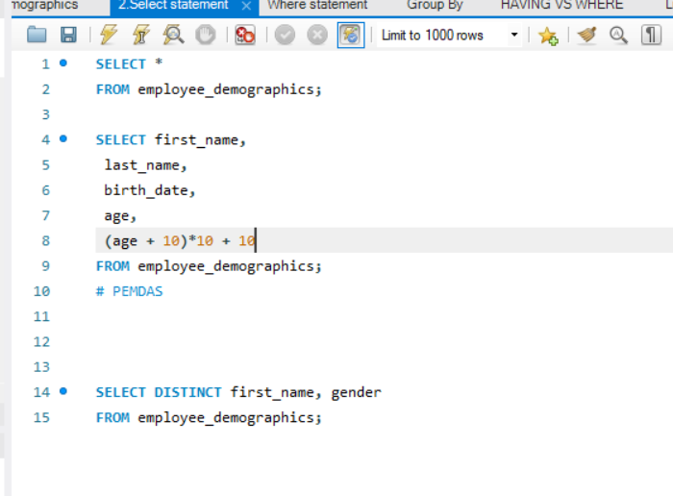Click statement marker dot on line 4
This screenshot has height=496, width=673.
(x=63, y=138)
